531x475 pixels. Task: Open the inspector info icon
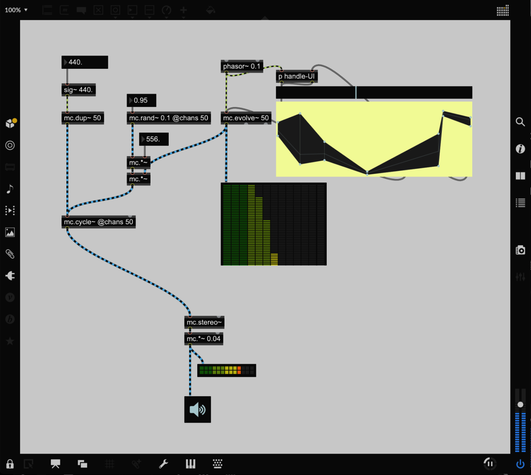coord(520,149)
